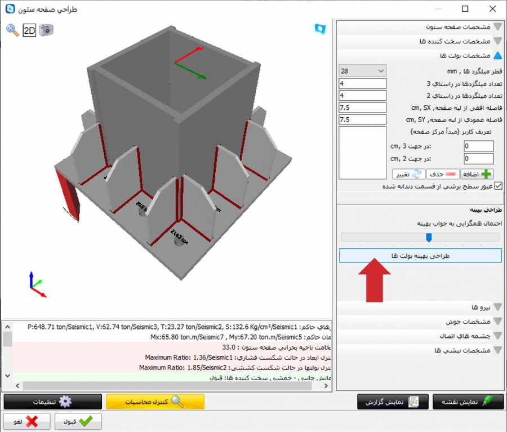Open the bolt diameter dropdown showing 28
Viewport: 507px width, 432px height.
pyautogui.click(x=362, y=71)
